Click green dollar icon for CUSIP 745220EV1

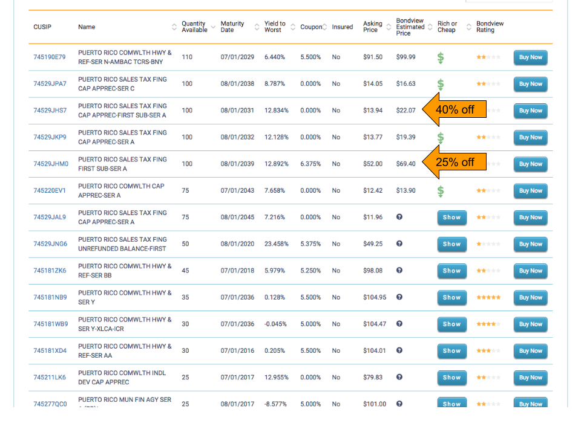tap(441, 191)
